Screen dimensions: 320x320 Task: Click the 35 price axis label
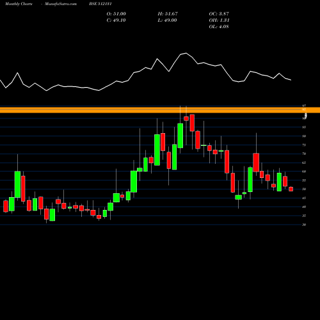[304, 216]
